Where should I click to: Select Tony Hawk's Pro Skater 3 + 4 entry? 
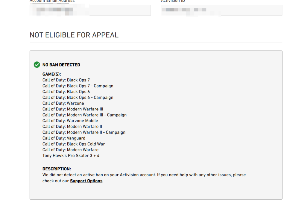(71, 156)
